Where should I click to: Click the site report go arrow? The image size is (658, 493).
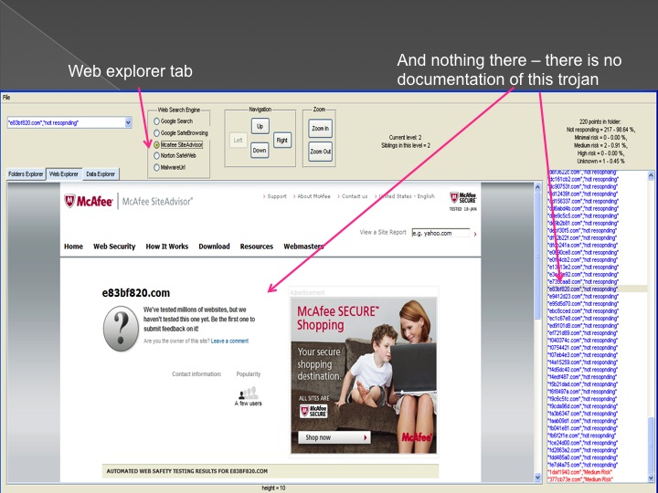[475, 234]
